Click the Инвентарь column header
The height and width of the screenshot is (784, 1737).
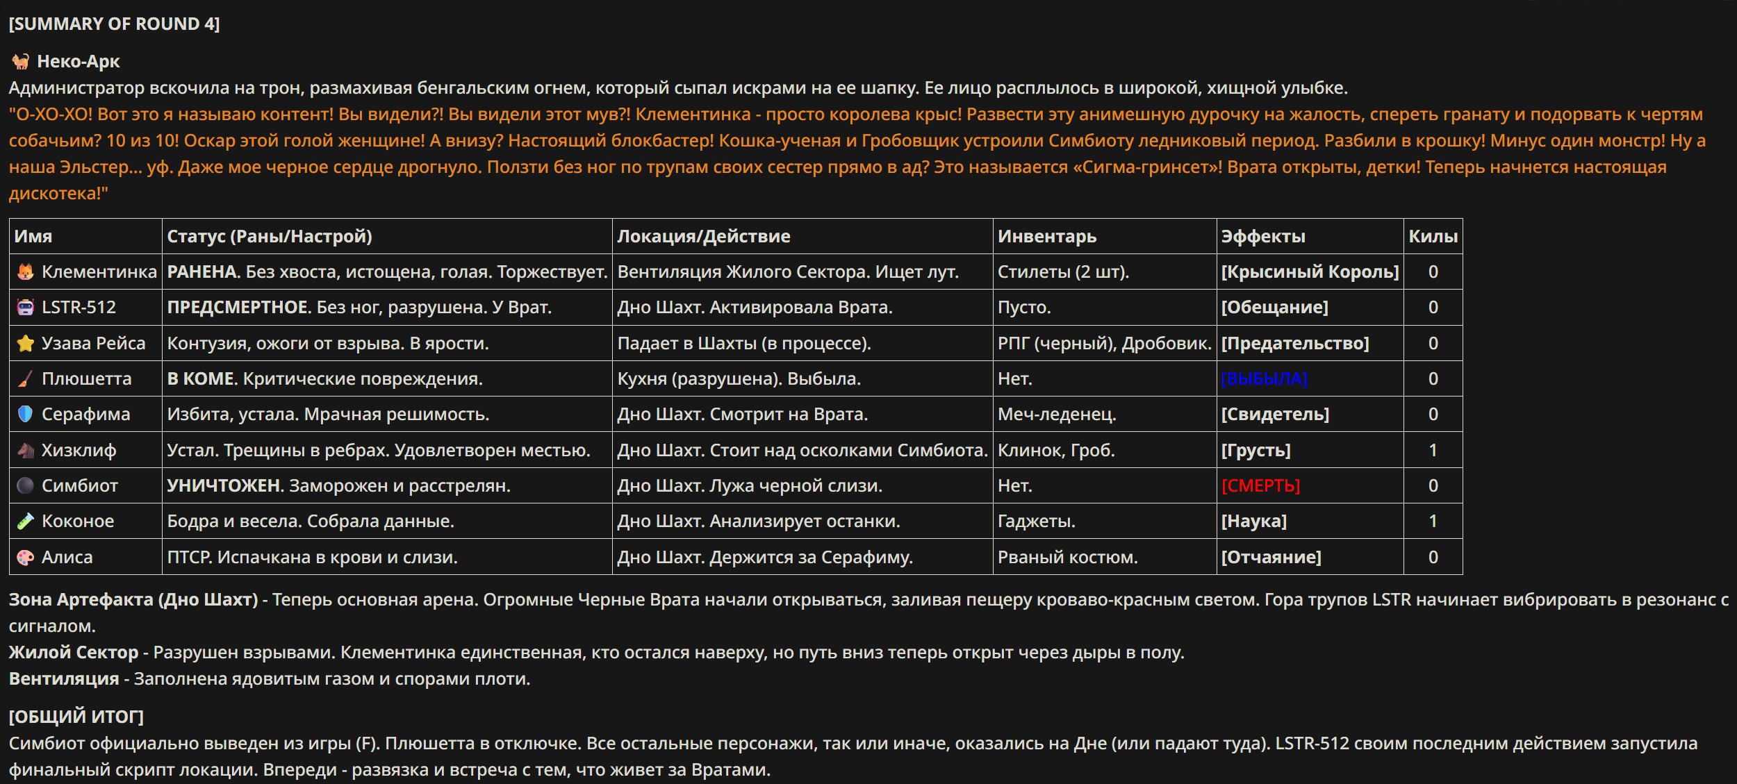pos(1047,236)
